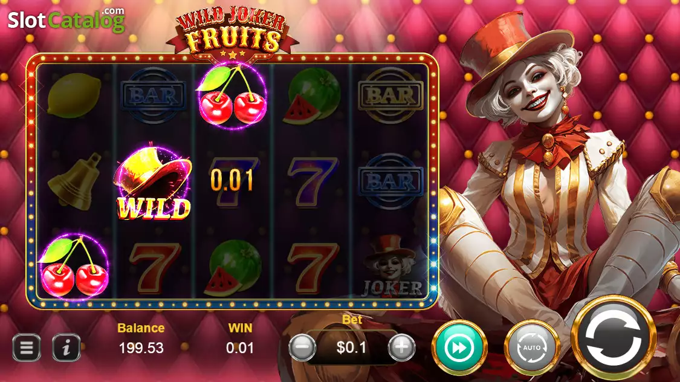This screenshot has width=680, height=382.
Task: Click the gold BAR symbol in the last reel
Action: 390,95
